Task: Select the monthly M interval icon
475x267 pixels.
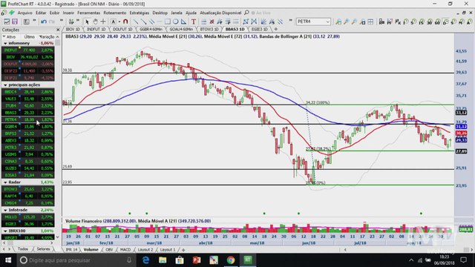Action: click(x=462, y=22)
